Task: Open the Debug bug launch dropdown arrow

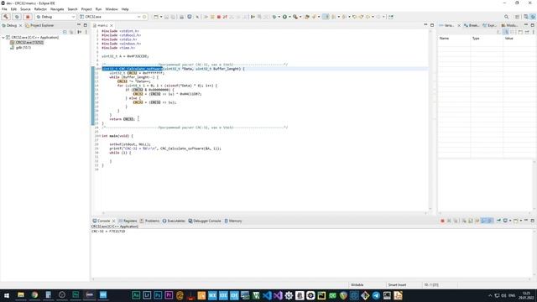Action: (x=279, y=17)
